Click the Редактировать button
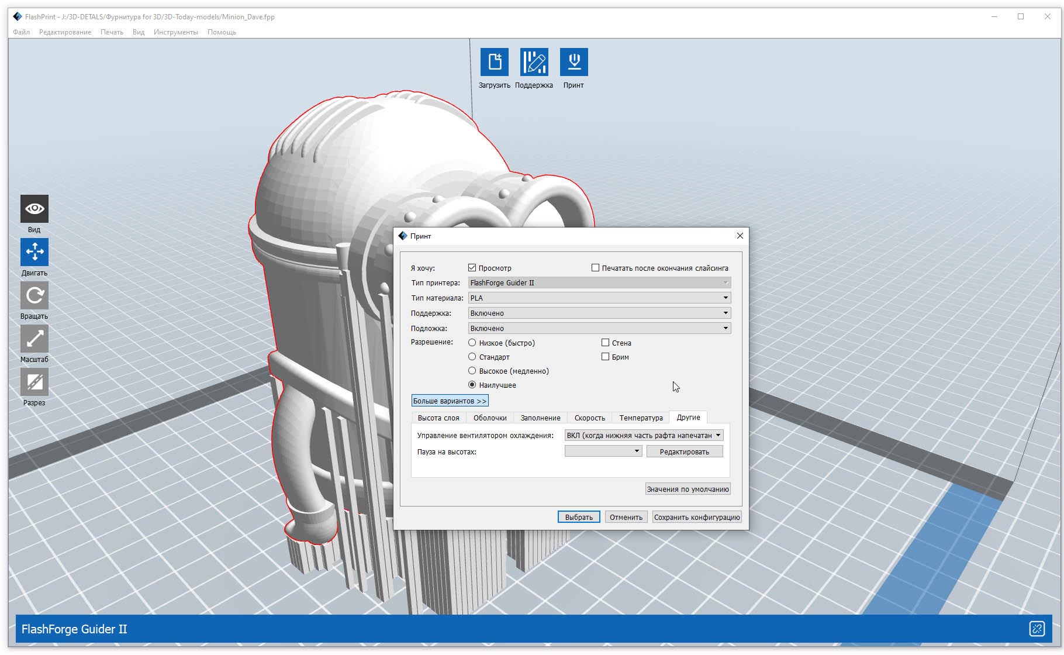The width and height of the screenshot is (1064, 655). [x=684, y=451]
